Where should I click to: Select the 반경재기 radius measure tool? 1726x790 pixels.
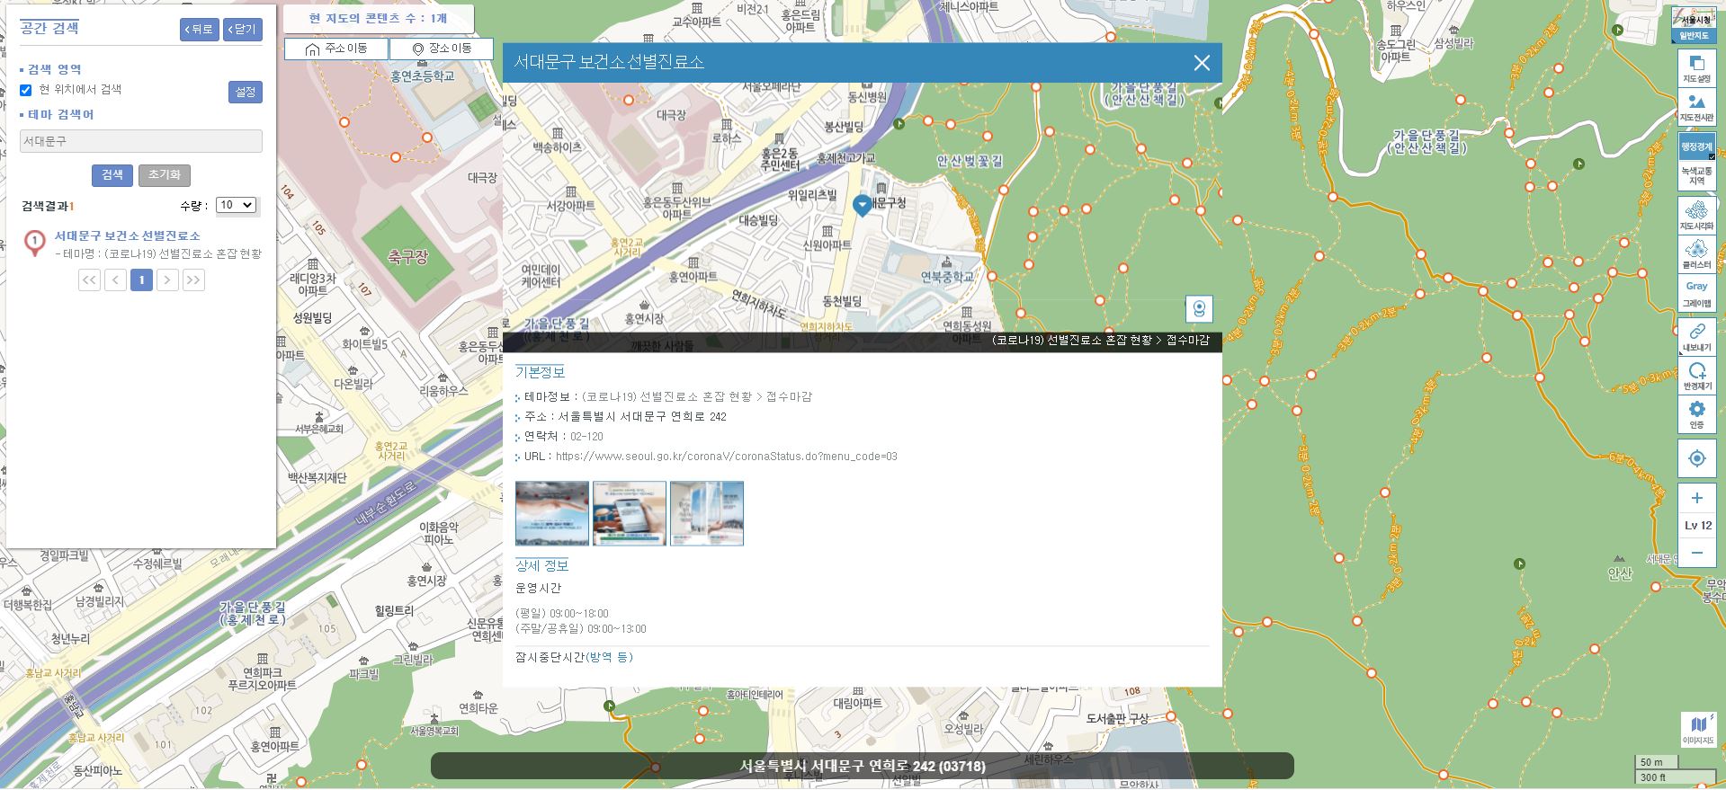click(1696, 376)
